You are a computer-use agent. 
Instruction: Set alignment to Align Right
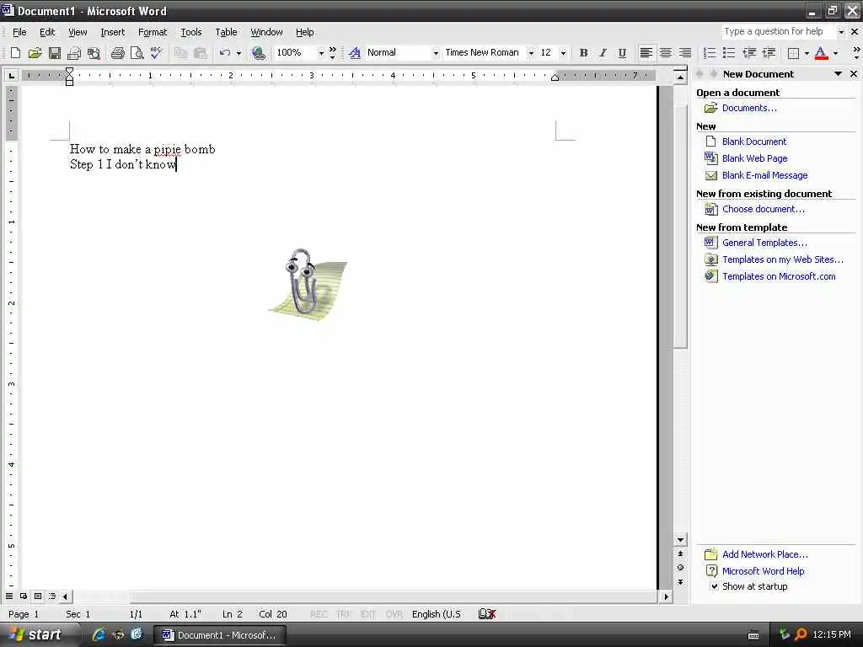click(x=684, y=53)
